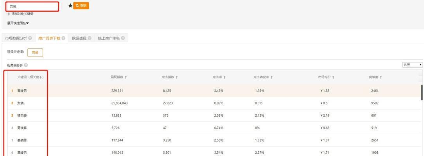Click the 0.09% click rate cell
This screenshot has width=424, height=156.
[219, 103]
